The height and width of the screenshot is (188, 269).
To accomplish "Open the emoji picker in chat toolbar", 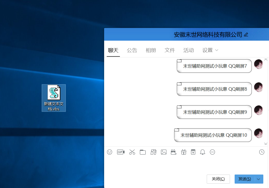I will [x=110, y=152].
